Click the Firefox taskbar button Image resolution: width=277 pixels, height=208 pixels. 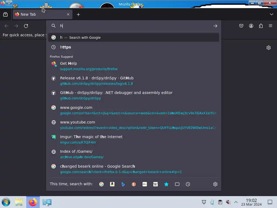tap(33, 202)
